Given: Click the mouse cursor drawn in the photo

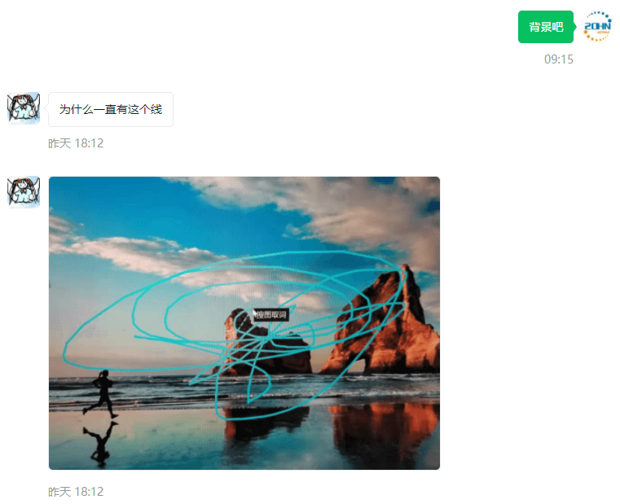Looking at the screenshot, I should 255,314.
